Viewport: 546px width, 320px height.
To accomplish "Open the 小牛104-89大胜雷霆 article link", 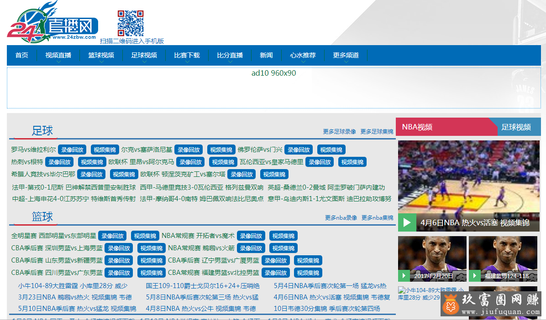I will pyautogui.click(x=73, y=286).
